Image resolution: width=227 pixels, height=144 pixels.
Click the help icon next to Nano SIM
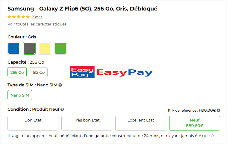pyautogui.click(x=60, y=85)
